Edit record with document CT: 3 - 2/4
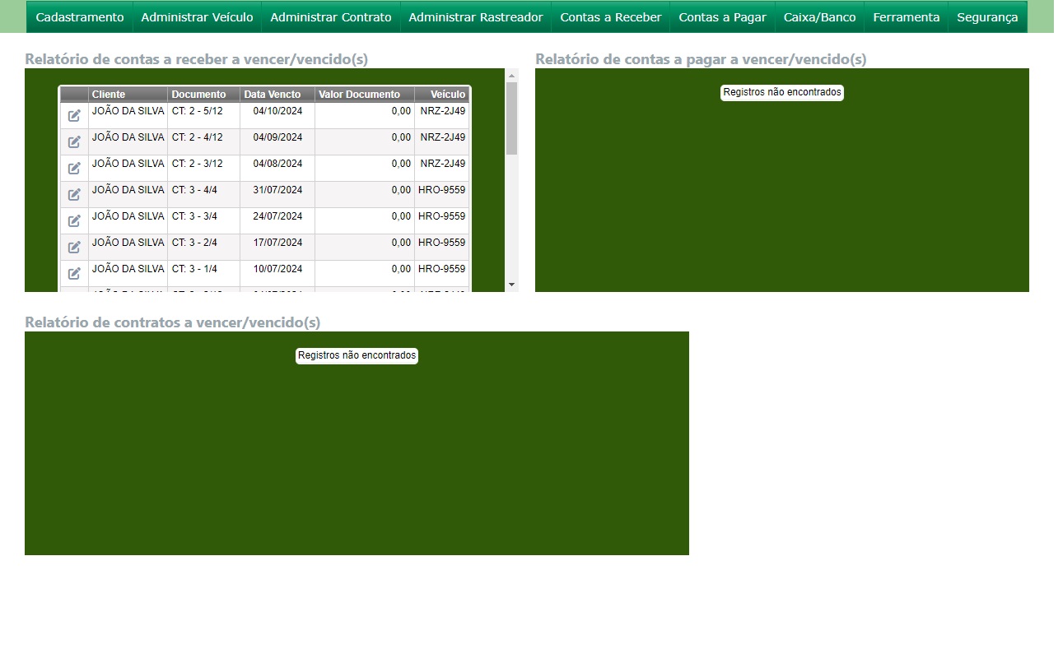Image resolution: width=1058 pixels, height=658 pixels. coord(74,248)
